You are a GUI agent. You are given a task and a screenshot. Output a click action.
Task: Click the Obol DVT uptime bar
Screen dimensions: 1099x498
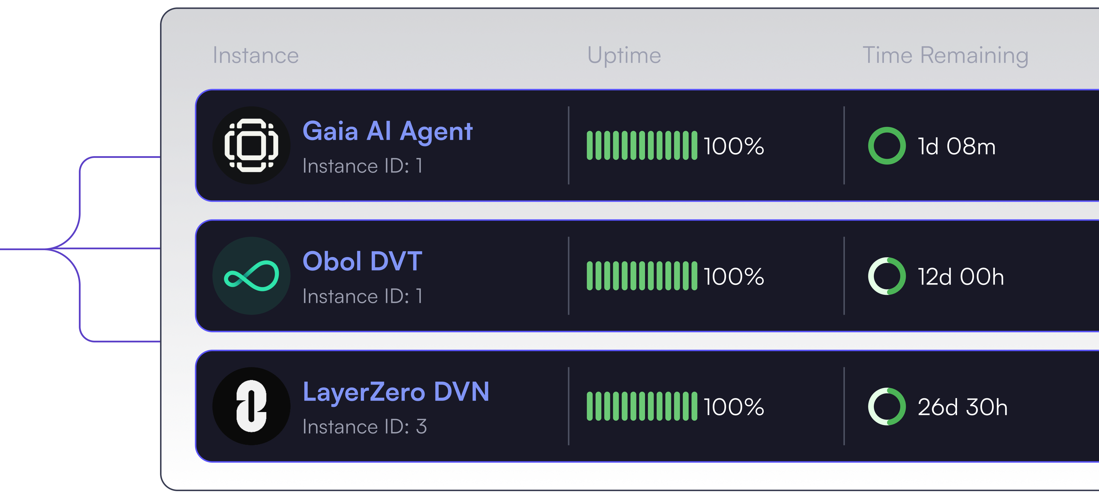[642, 276]
